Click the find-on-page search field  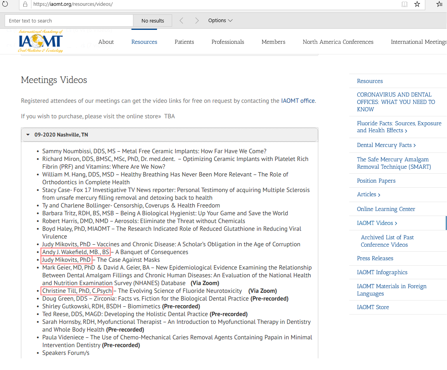tap(69, 21)
